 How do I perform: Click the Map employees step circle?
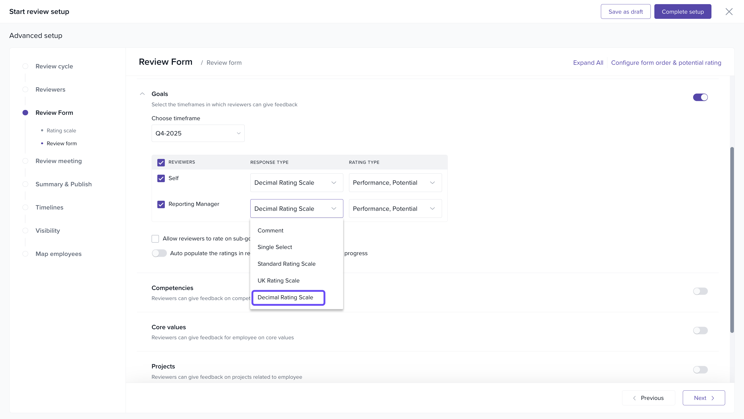click(x=25, y=254)
